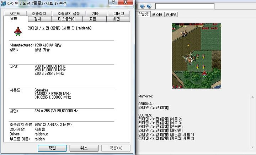Click the clone entry (미국판, 세트 2)
Screen dimensions: 256x155
tap(166, 138)
